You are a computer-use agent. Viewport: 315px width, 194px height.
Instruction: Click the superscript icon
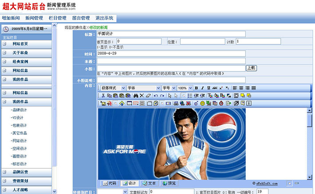220,88
